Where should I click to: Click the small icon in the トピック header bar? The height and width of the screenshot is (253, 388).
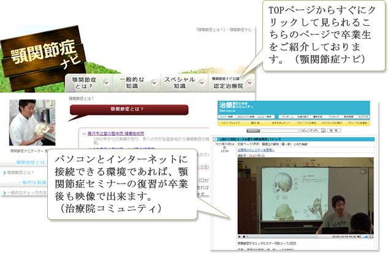(x=215, y=139)
